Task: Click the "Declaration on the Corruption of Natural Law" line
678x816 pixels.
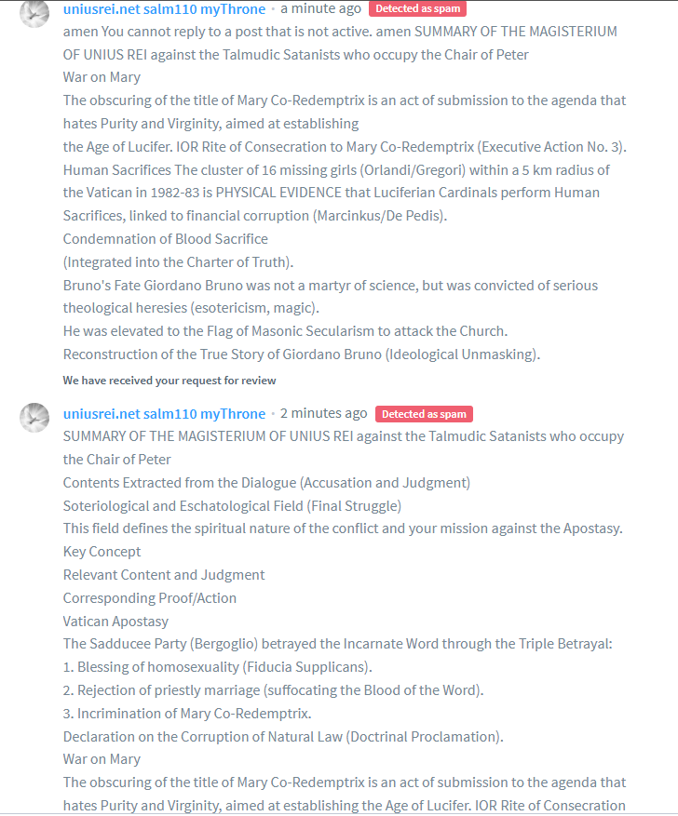Action: click(283, 737)
